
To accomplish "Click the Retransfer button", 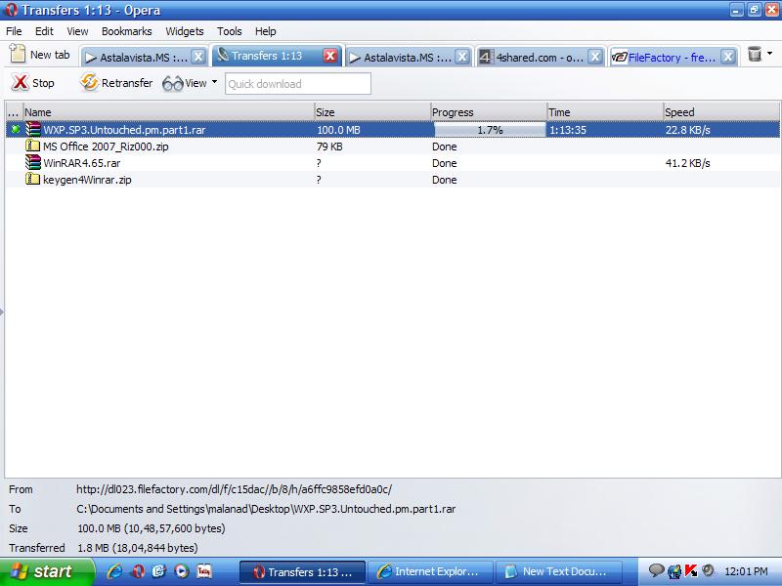I will point(116,83).
